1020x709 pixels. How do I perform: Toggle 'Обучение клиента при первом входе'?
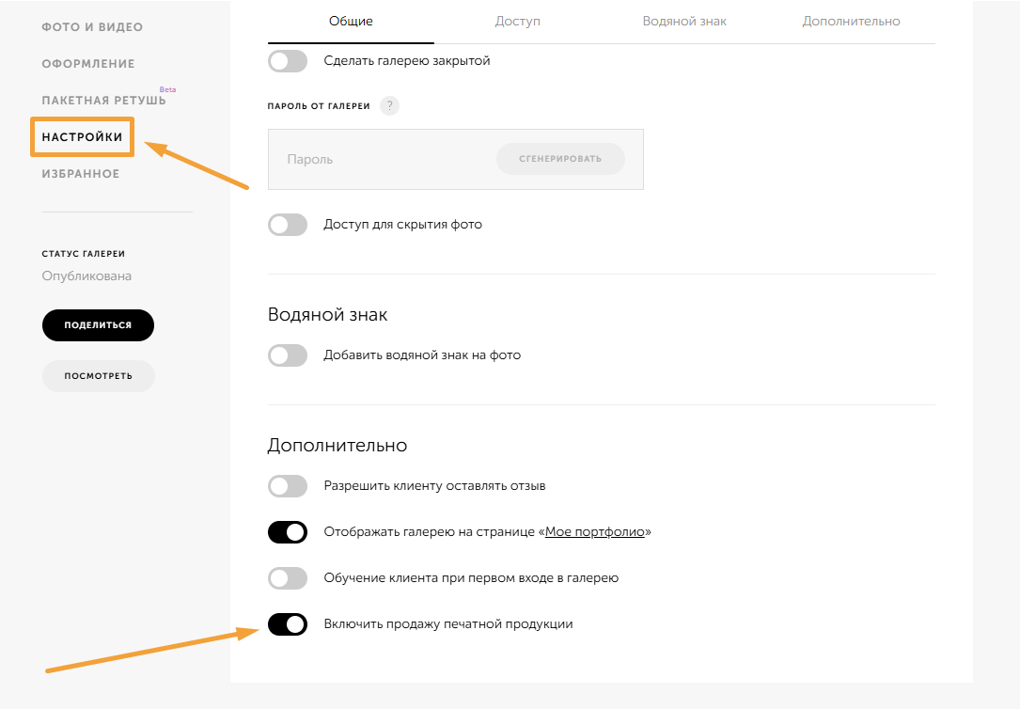click(288, 578)
